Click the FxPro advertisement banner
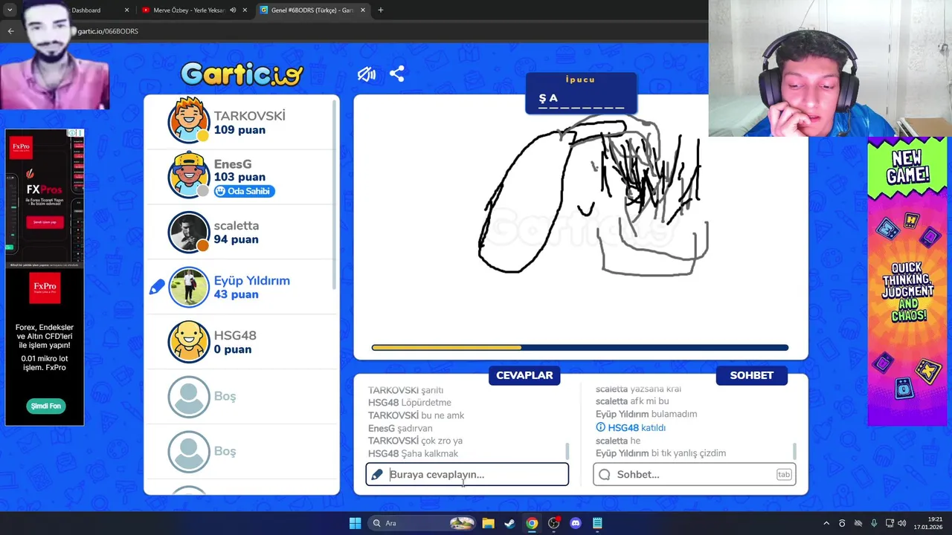The width and height of the screenshot is (952, 535). coord(45,277)
